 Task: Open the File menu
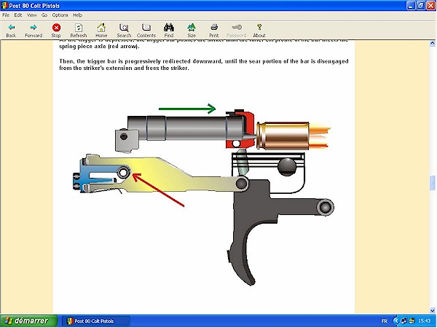pyautogui.click(x=6, y=15)
